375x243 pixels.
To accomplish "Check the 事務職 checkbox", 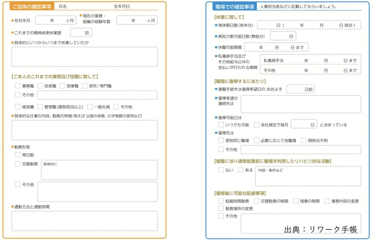I will [x=18, y=86].
